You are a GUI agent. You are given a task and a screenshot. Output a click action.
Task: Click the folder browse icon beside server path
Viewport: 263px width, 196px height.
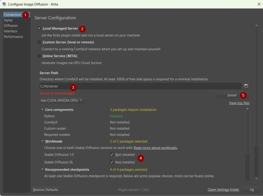[x=246, y=86]
